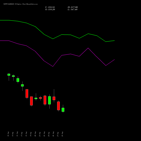Click the open value O: 158.20
This screenshot has width=141, height=141.
point(50,10)
